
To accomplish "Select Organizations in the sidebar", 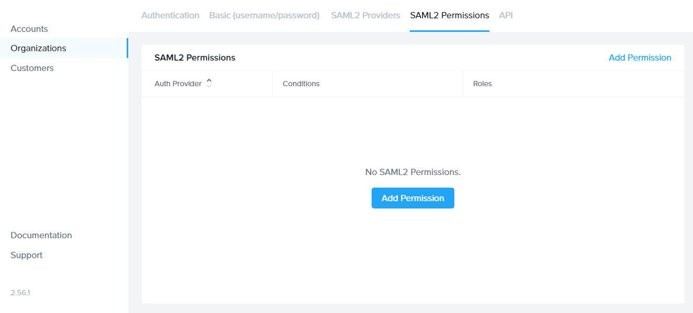I will click(x=38, y=48).
